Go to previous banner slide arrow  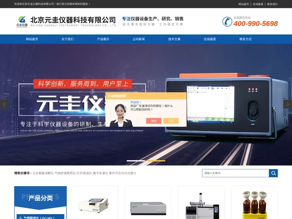pos(4,104)
